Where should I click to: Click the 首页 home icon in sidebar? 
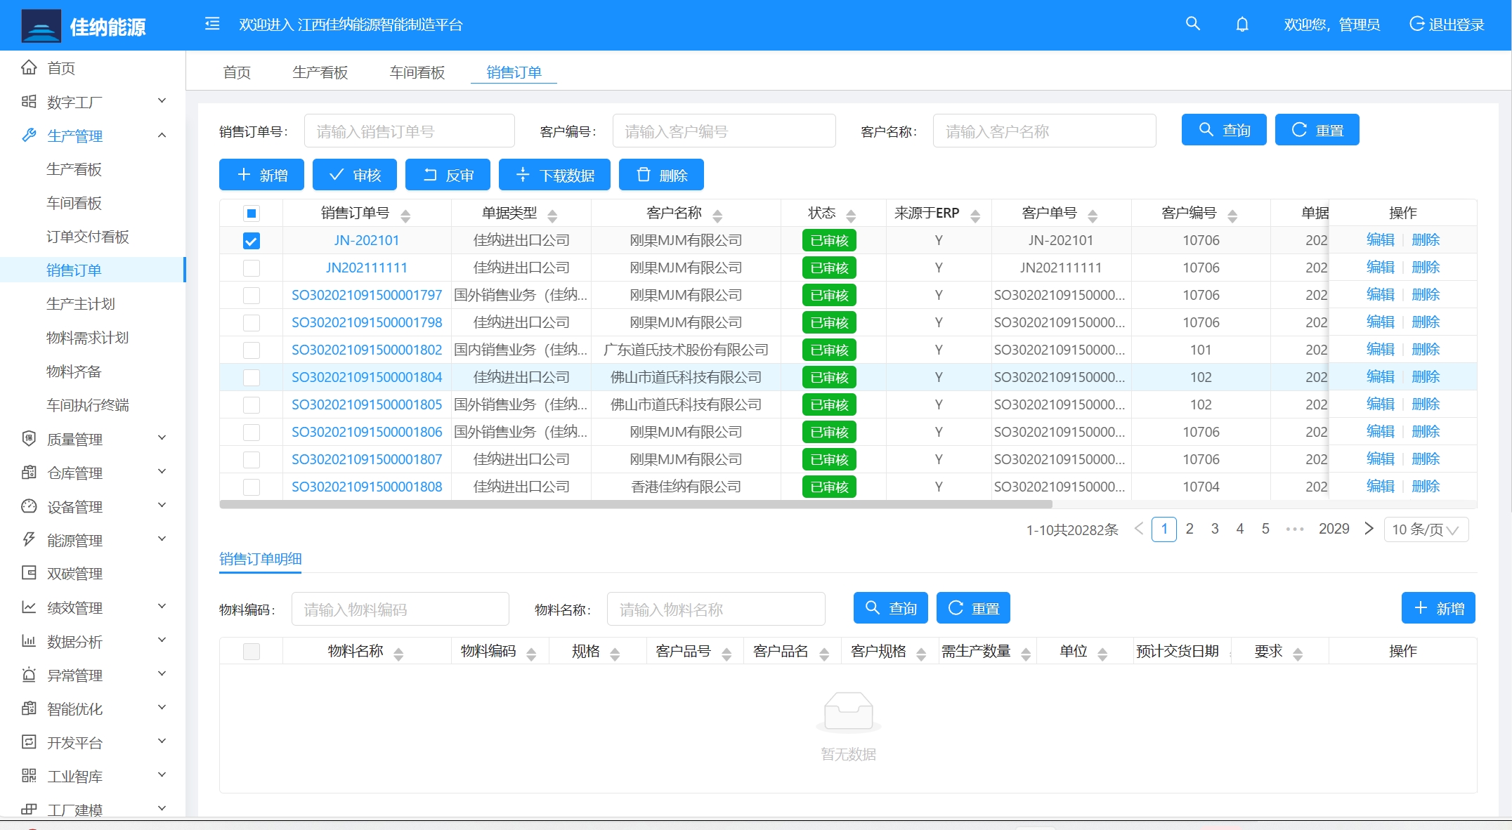[x=29, y=67]
